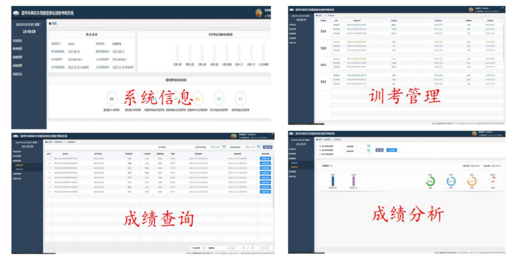Open the end-date calendar icon in 成绩分析 screenshot
Image resolution: width=520 pixels, height=260 pixels.
[369, 151]
